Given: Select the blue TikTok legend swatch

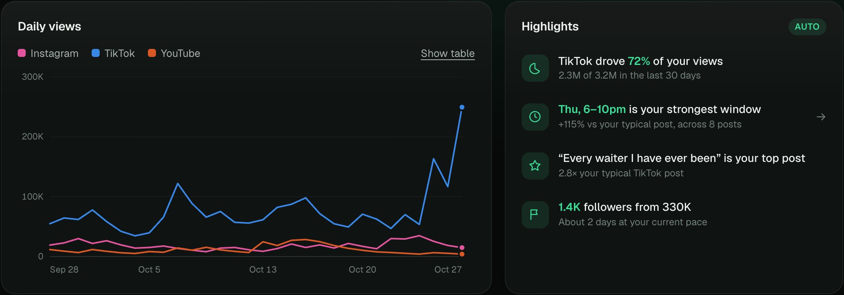Looking at the screenshot, I should 96,53.
